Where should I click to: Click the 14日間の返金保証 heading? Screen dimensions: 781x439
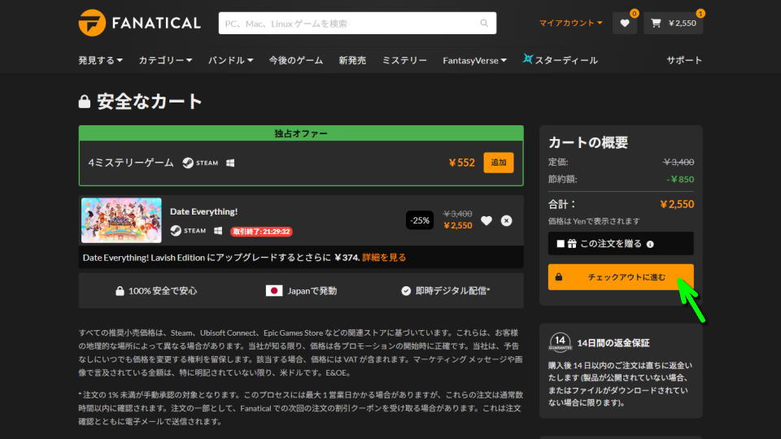click(x=613, y=343)
